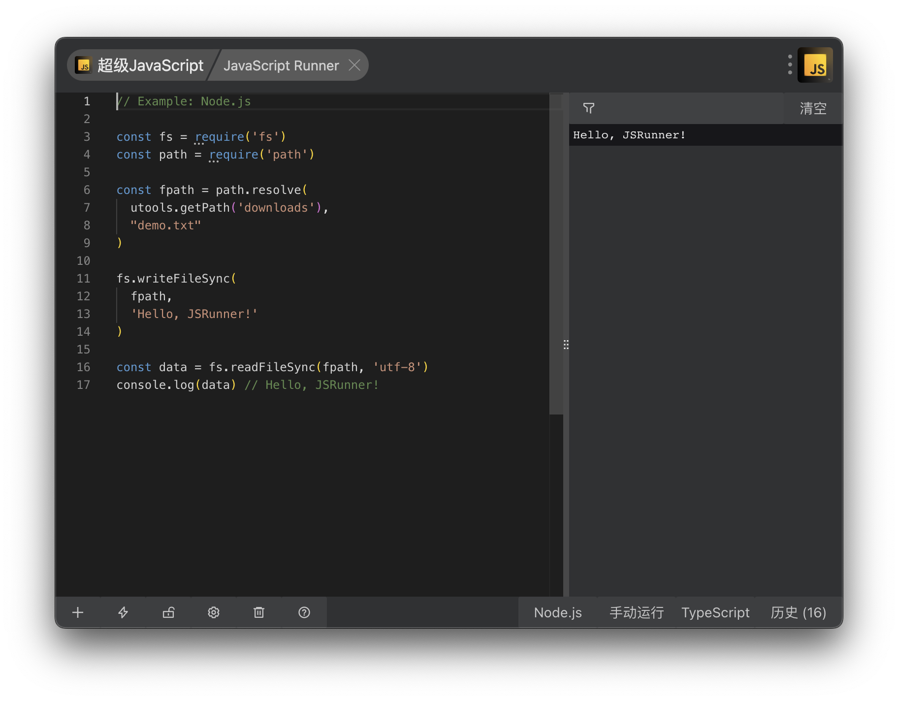Run code with the lightning bolt icon
898x701 pixels.
[x=123, y=612]
